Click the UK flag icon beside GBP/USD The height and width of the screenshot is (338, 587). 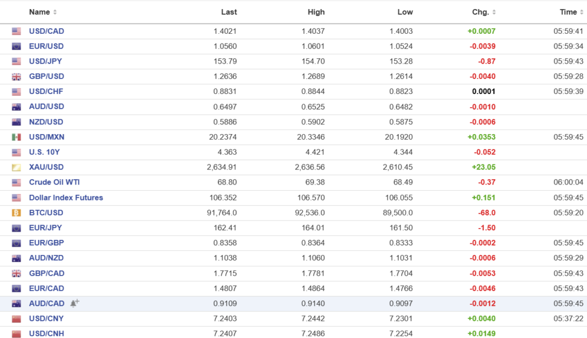pyautogui.click(x=16, y=77)
